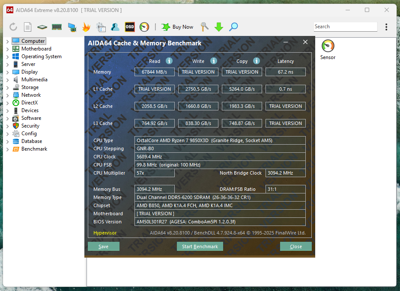
Task: Select Operating System in the tree
Action: pyautogui.click(x=41, y=56)
